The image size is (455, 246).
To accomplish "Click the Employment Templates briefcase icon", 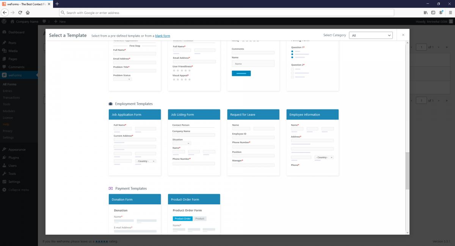I will pos(110,103).
